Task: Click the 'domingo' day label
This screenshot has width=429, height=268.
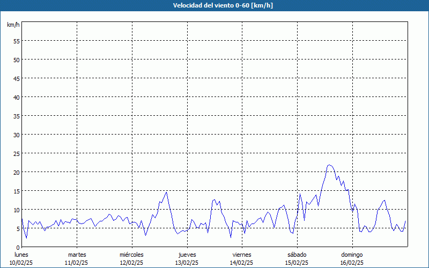Action: [352, 255]
